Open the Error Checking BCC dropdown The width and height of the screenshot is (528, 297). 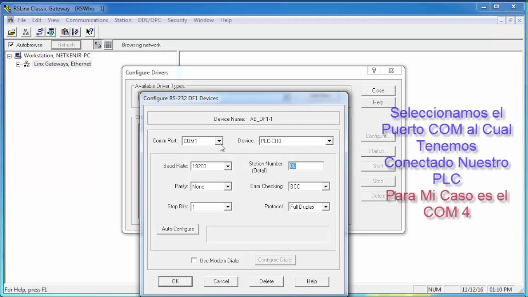click(x=325, y=186)
